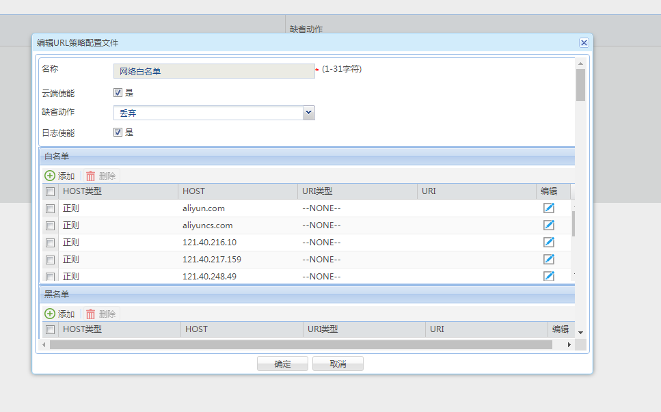Delete selected blacklist entries
The image size is (661, 412).
[x=101, y=314]
